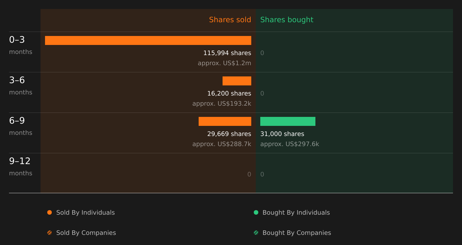Click the 0–3 months row label

pyautogui.click(x=21, y=45)
